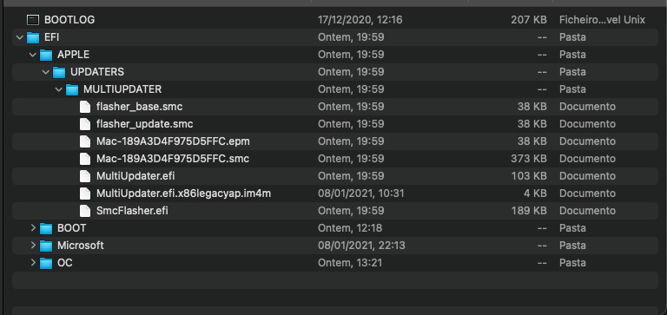The height and width of the screenshot is (315, 667).
Task: Click the EFI folder icon
Action: (x=33, y=37)
